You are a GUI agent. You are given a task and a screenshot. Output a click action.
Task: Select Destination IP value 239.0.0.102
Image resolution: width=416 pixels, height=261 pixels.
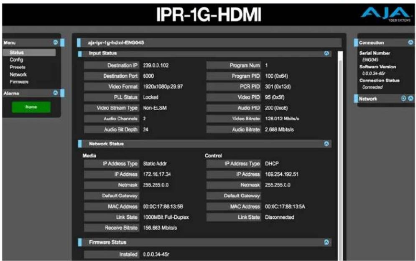(156, 66)
